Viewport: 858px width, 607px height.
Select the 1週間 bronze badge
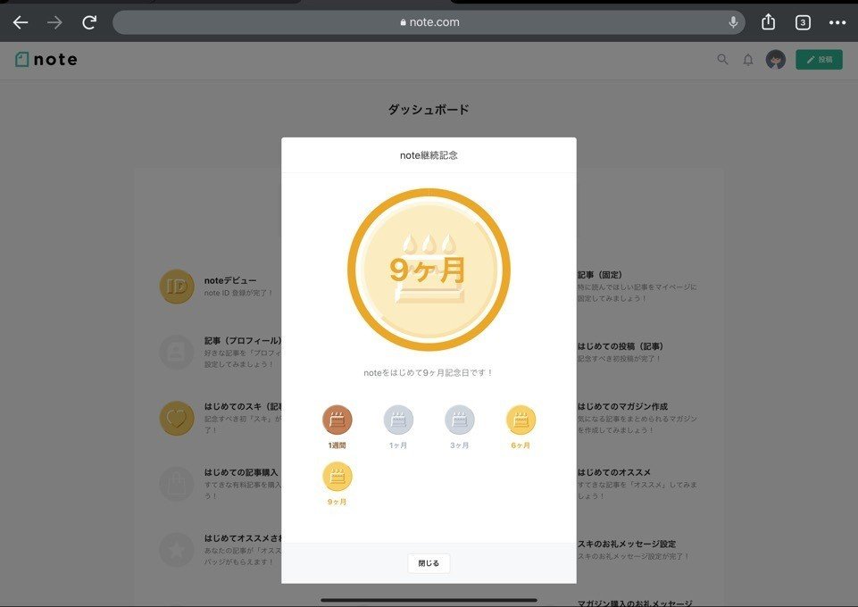[337, 420]
